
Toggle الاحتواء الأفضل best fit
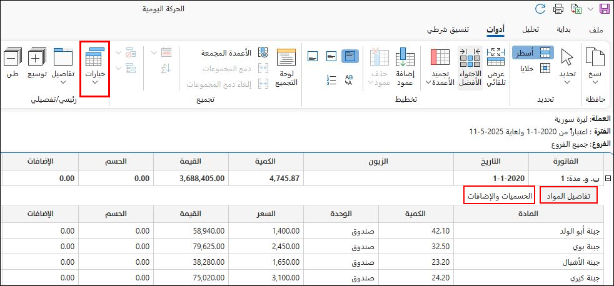click(470, 67)
